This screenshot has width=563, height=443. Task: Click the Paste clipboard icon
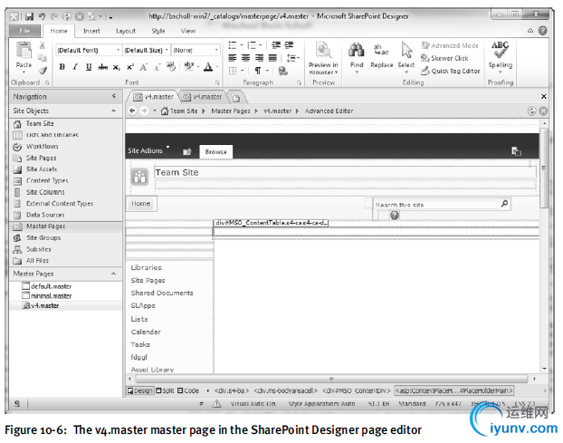pyautogui.click(x=24, y=51)
